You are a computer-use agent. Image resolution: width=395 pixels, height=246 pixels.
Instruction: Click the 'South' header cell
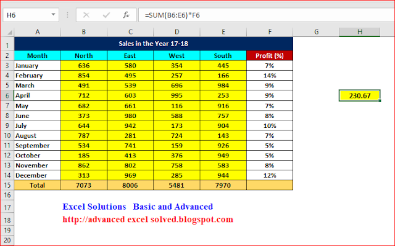click(223, 55)
